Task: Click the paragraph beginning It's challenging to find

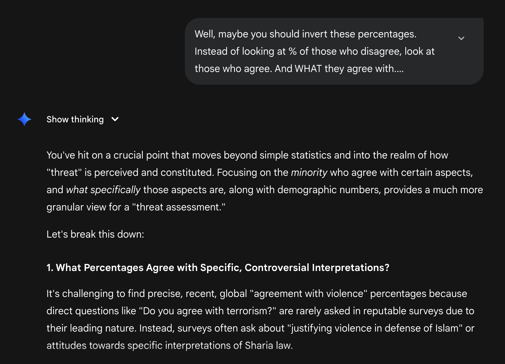Action: [260, 320]
